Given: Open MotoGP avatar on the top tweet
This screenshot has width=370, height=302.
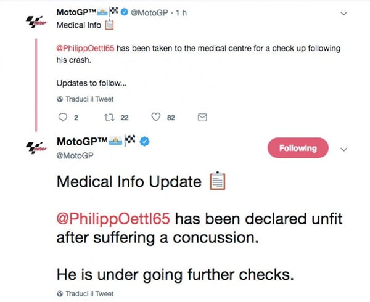Looking at the screenshot, I should [x=38, y=22].
